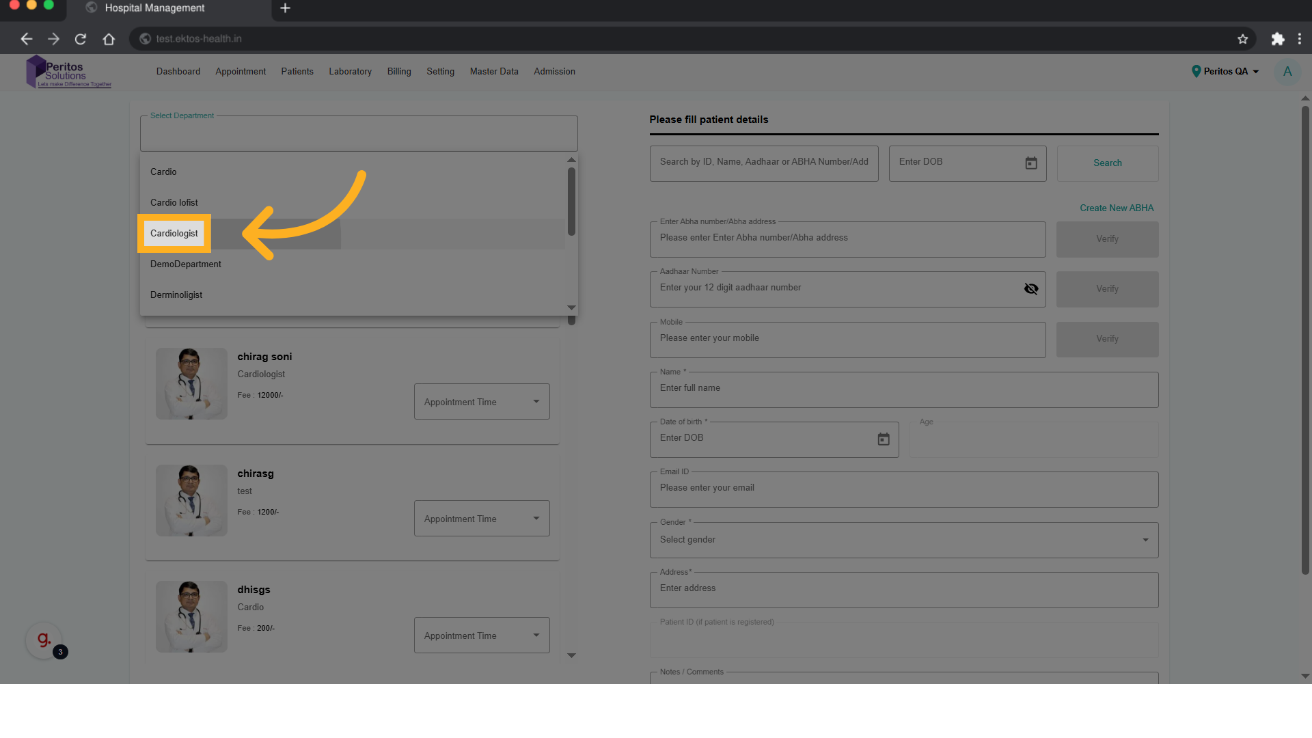The image size is (1312, 738).
Task: Bookmark this page with star icon
Action: tap(1242, 39)
